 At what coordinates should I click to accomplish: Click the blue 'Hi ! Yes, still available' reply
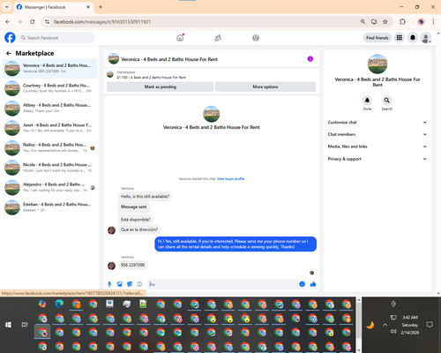(x=235, y=244)
